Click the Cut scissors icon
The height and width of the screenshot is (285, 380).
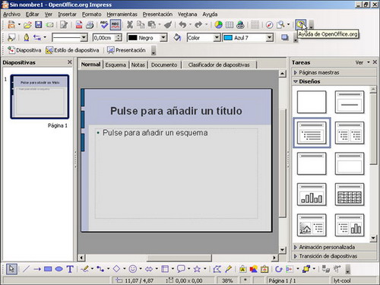(x=130, y=24)
